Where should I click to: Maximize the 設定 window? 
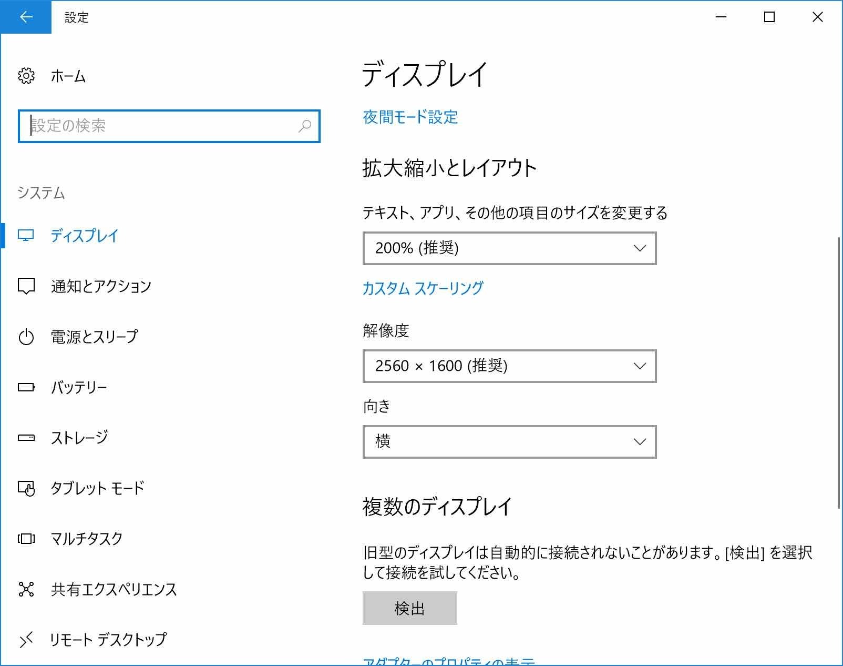pyautogui.click(x=769, y=17)
